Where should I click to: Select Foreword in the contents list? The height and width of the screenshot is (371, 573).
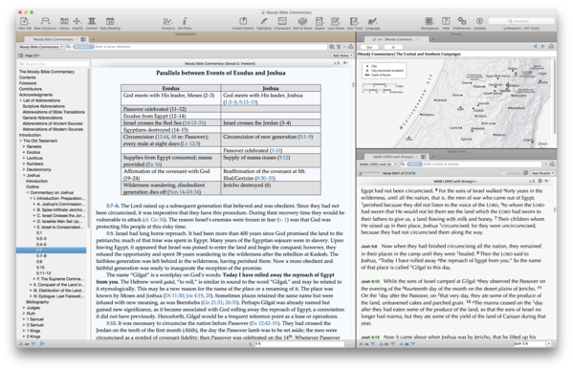[28, 83]
